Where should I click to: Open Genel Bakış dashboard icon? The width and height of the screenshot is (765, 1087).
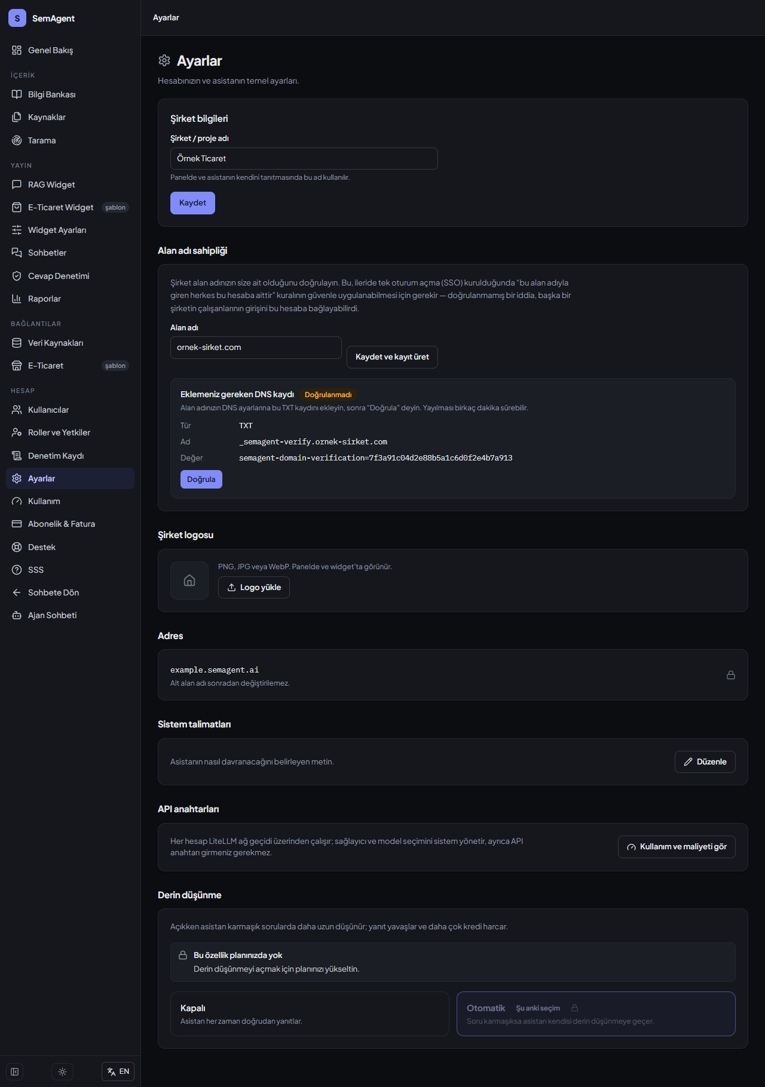pyautogui.click(x=17, y=50)
